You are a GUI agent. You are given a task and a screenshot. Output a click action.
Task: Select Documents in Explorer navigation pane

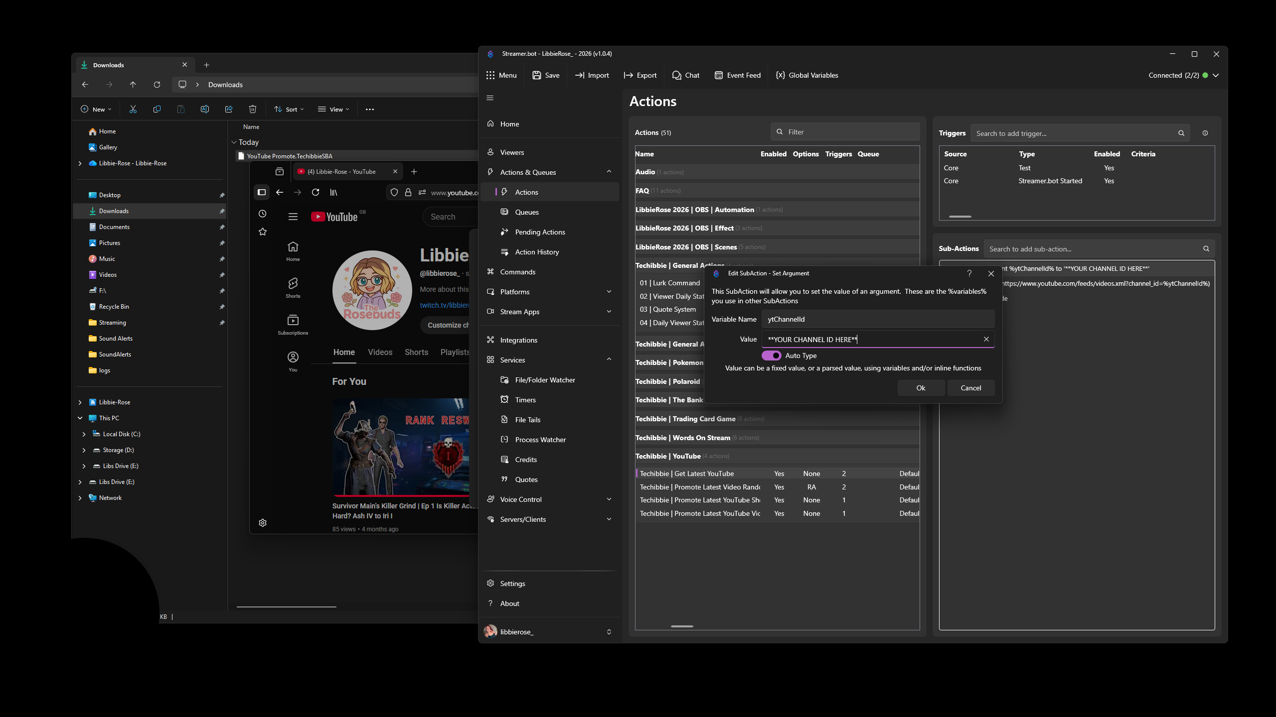(x=150, y=227)
